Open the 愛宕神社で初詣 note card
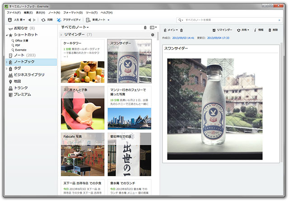289x201 pixels. pyautogui.click(x=130, y=155)
